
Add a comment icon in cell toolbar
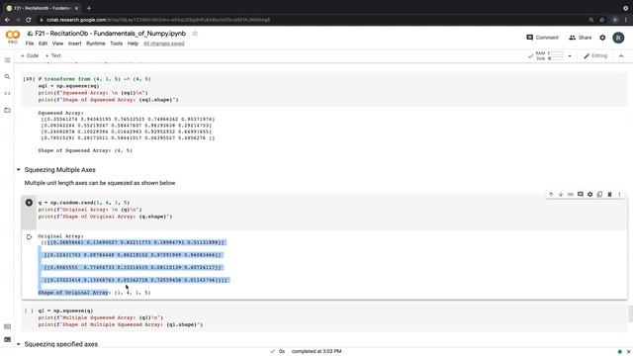(581, 195)
